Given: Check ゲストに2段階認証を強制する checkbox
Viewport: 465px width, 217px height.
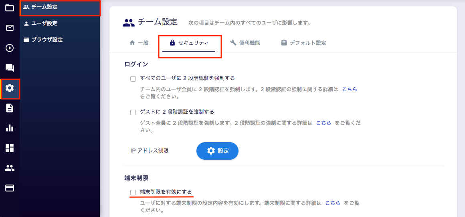Looking at the screenshot, I should [133, 112].
